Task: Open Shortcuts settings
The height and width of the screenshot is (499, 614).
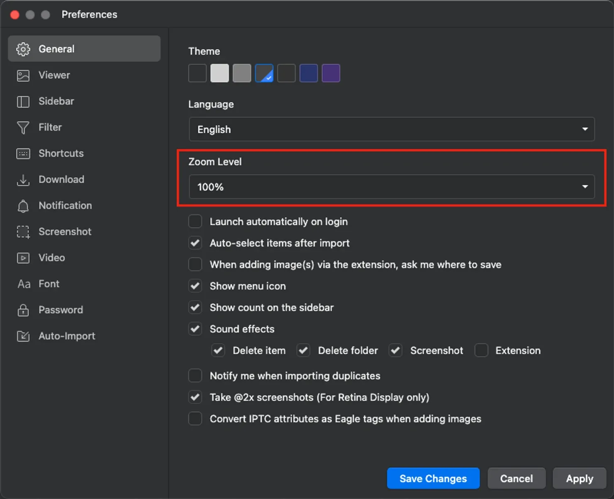Action: [84, 153]
